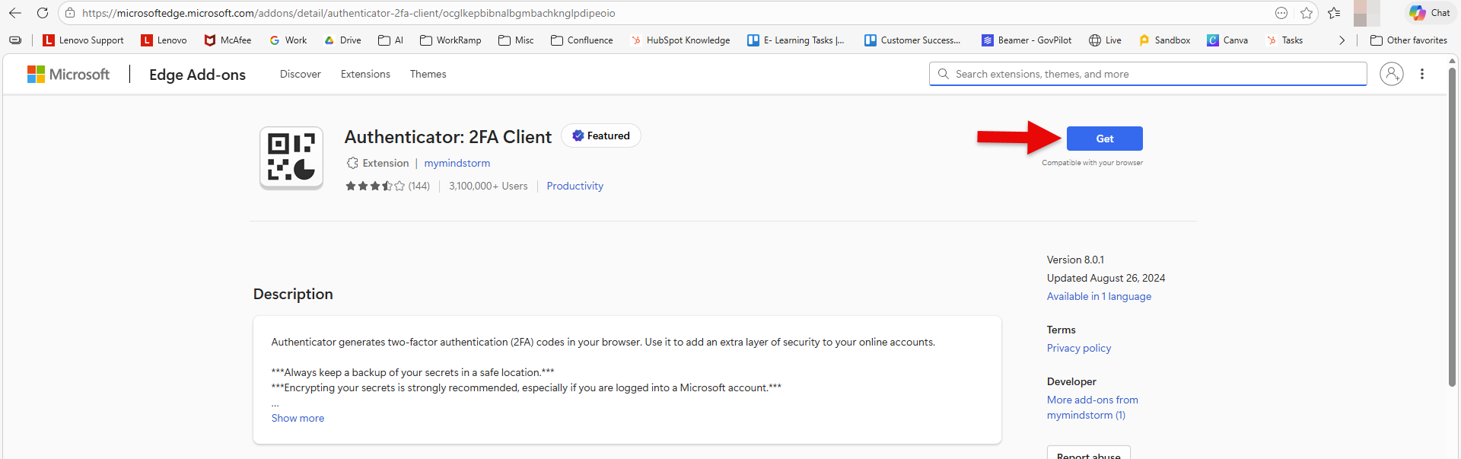This screenshot has height=459, width=1461.
Task: Open mymindstorm developer link
Action: 457,163
